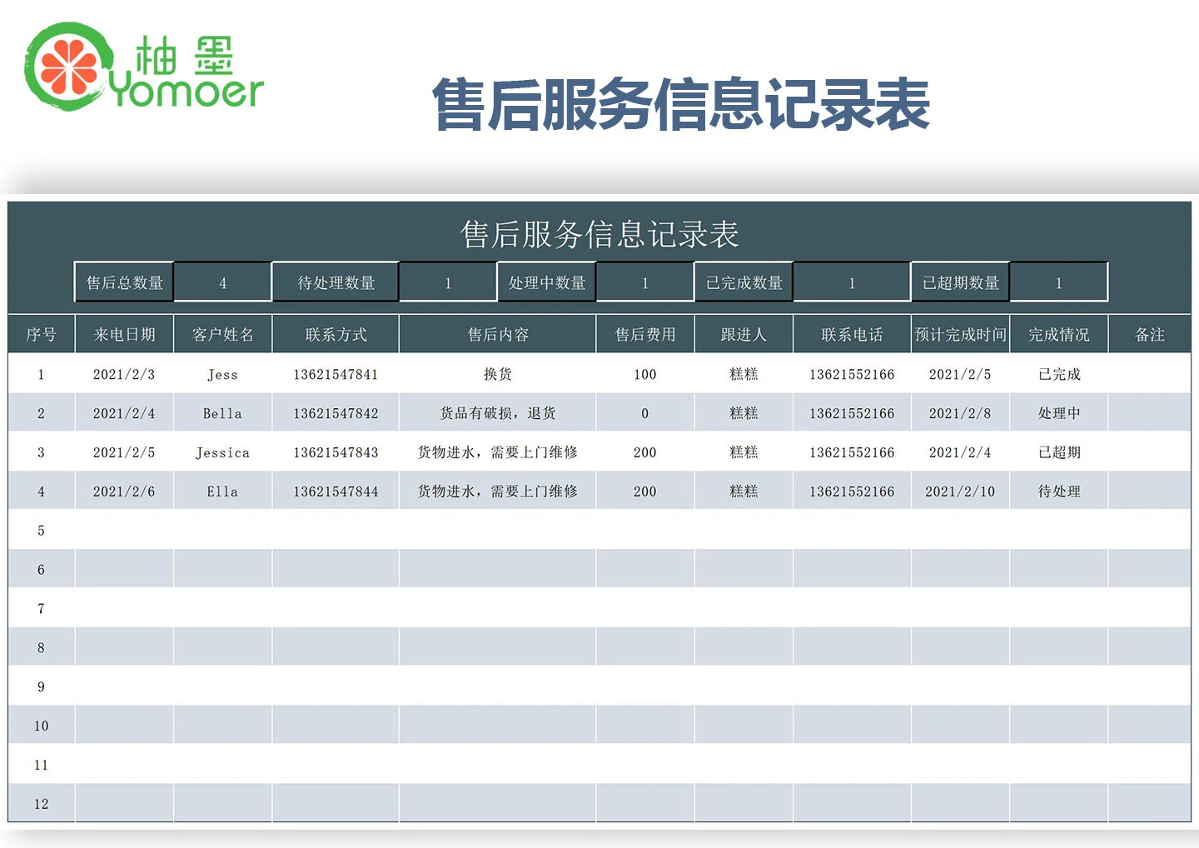Screen dimensions: 1199x848
Task: Click the 待处理数量 label cell
Action: pos(336,283)
